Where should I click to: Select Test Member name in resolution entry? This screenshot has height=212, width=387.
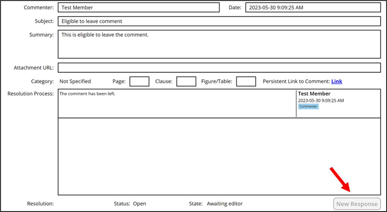pyautogui.click(x=314, y=94)
